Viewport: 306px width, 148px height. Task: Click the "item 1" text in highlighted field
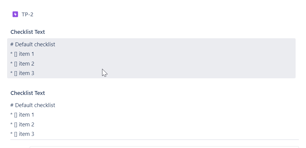coord(26,54)
